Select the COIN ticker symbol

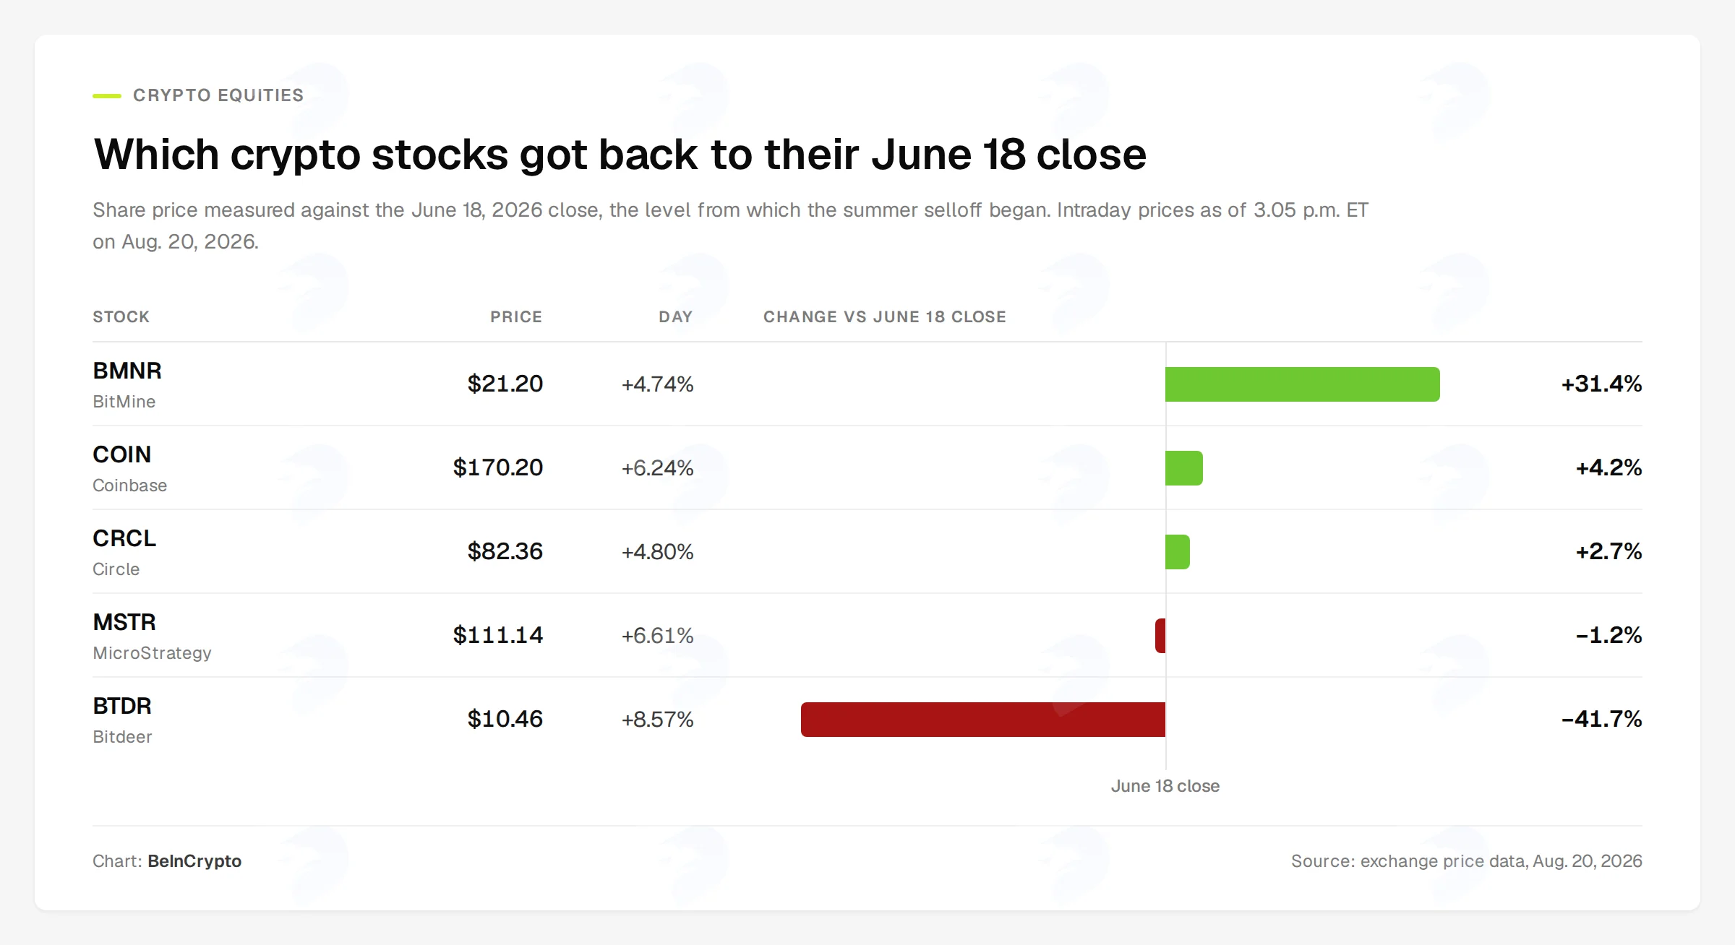pyautogui.click(x=122, y=454)
